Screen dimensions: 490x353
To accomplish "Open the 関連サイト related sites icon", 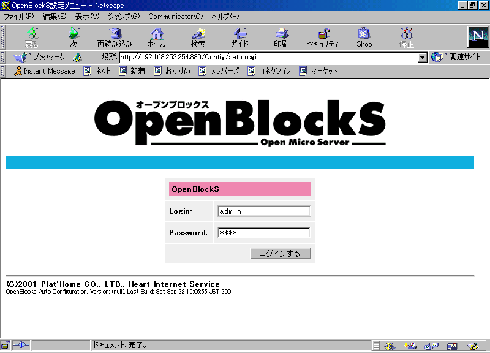I will click(456, 57).
